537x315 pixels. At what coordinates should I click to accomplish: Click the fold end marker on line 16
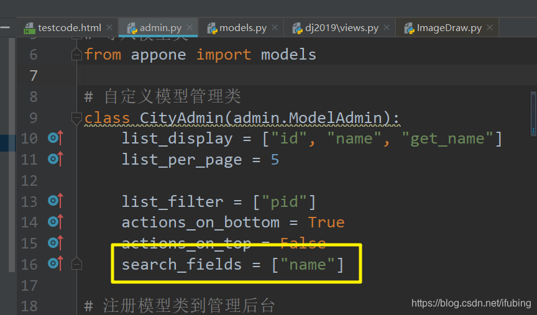(76, 263)
